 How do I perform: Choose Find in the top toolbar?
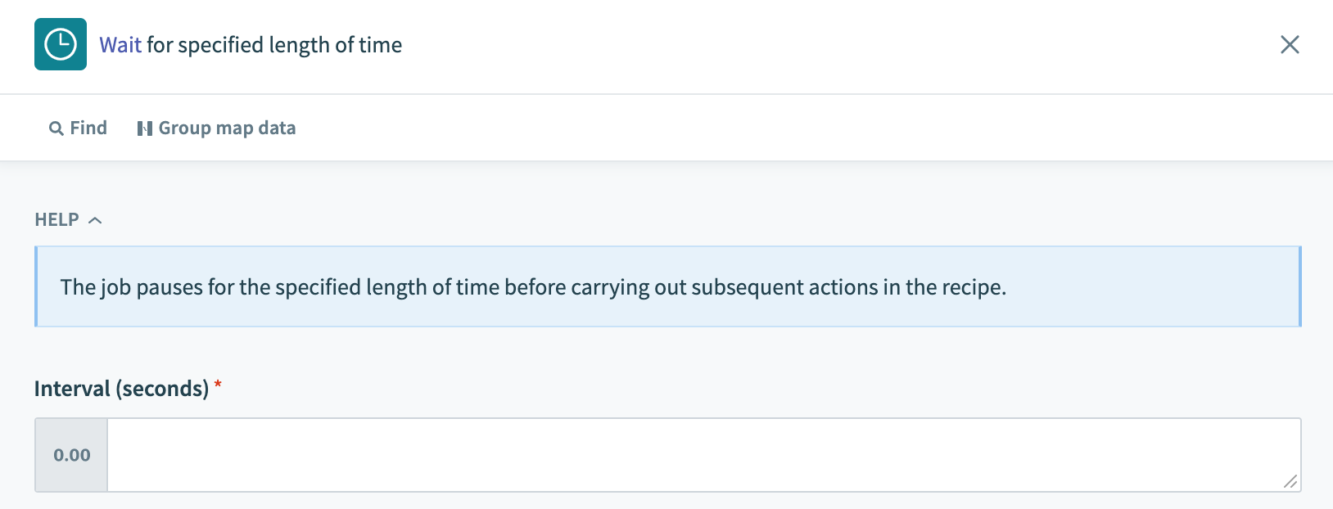pos(87,128)
